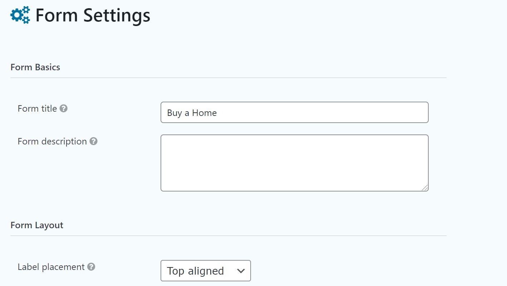Click the word "Home" in title field
Viewport: 507px width, 286px height.
tap(204, 113)
